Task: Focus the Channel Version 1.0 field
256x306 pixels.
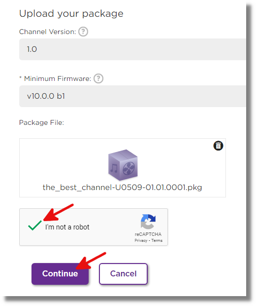Action: (132, 49)
